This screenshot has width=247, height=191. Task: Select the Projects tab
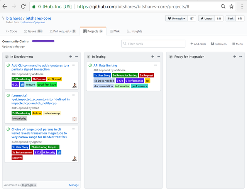tap(93, 31)
